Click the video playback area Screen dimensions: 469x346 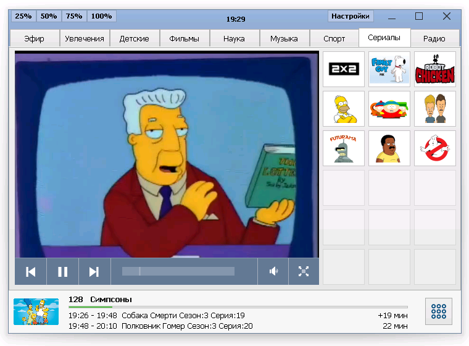[x=167, y=154]
